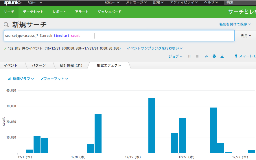Print the search results

pos(214,56)
